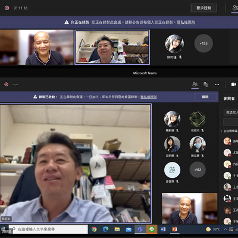Click the bald man's self-view thumbnail in lower meeting

pyautogui.click(x=190, y=208)
